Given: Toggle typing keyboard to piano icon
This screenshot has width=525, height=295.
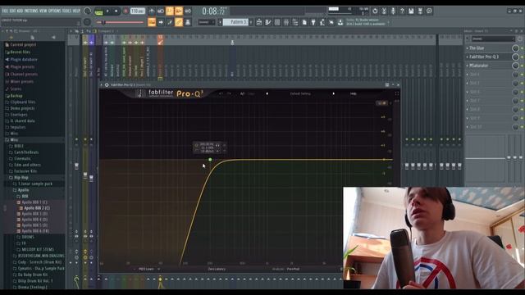Looking at the screenshot, I should pyautogui.click(x=152, y=22).
